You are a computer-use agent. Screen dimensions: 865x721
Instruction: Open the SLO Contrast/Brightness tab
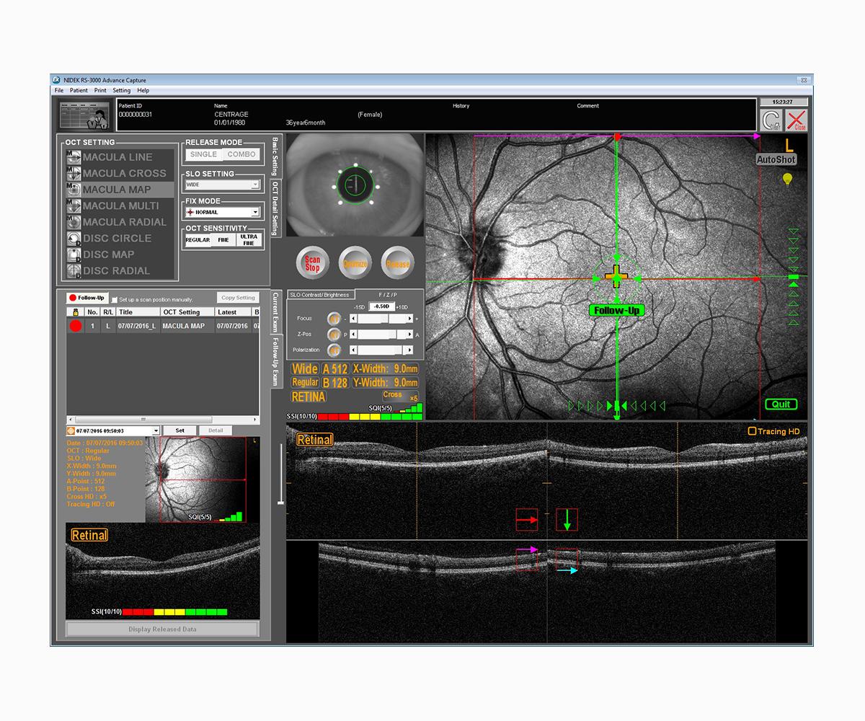321,295
